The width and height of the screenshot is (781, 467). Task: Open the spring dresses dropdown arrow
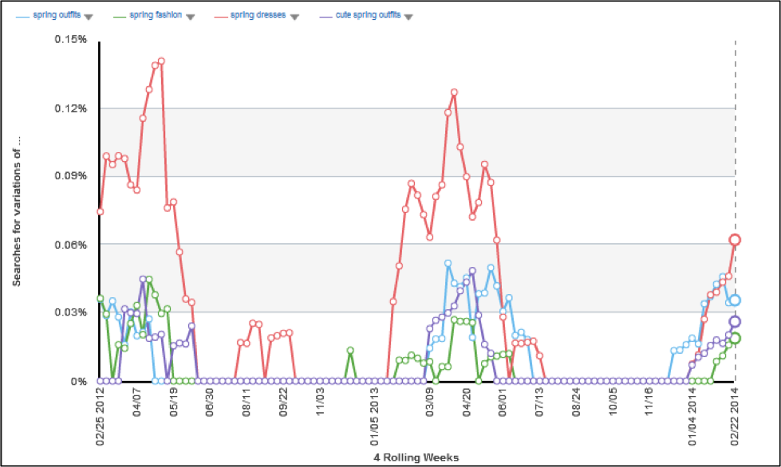294,17
